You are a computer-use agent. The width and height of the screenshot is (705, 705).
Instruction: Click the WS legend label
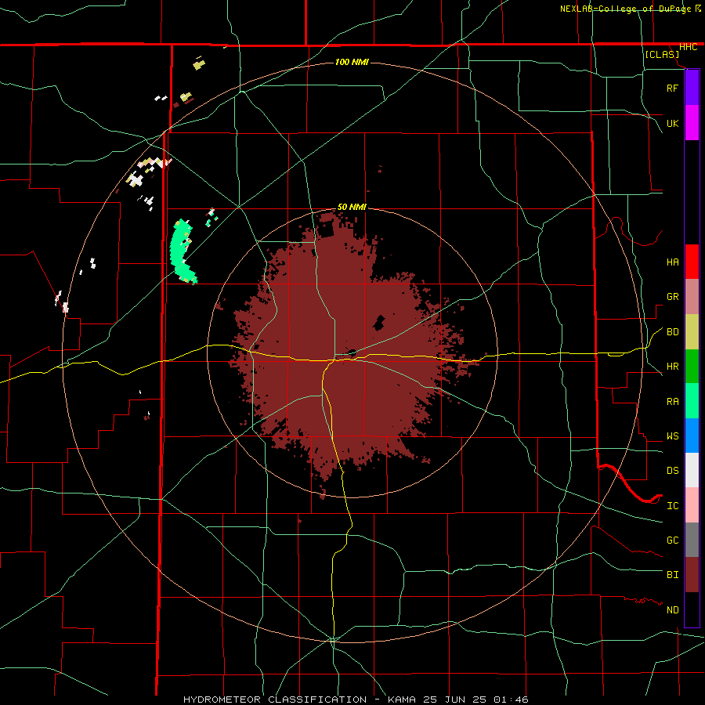click(672, 436)
